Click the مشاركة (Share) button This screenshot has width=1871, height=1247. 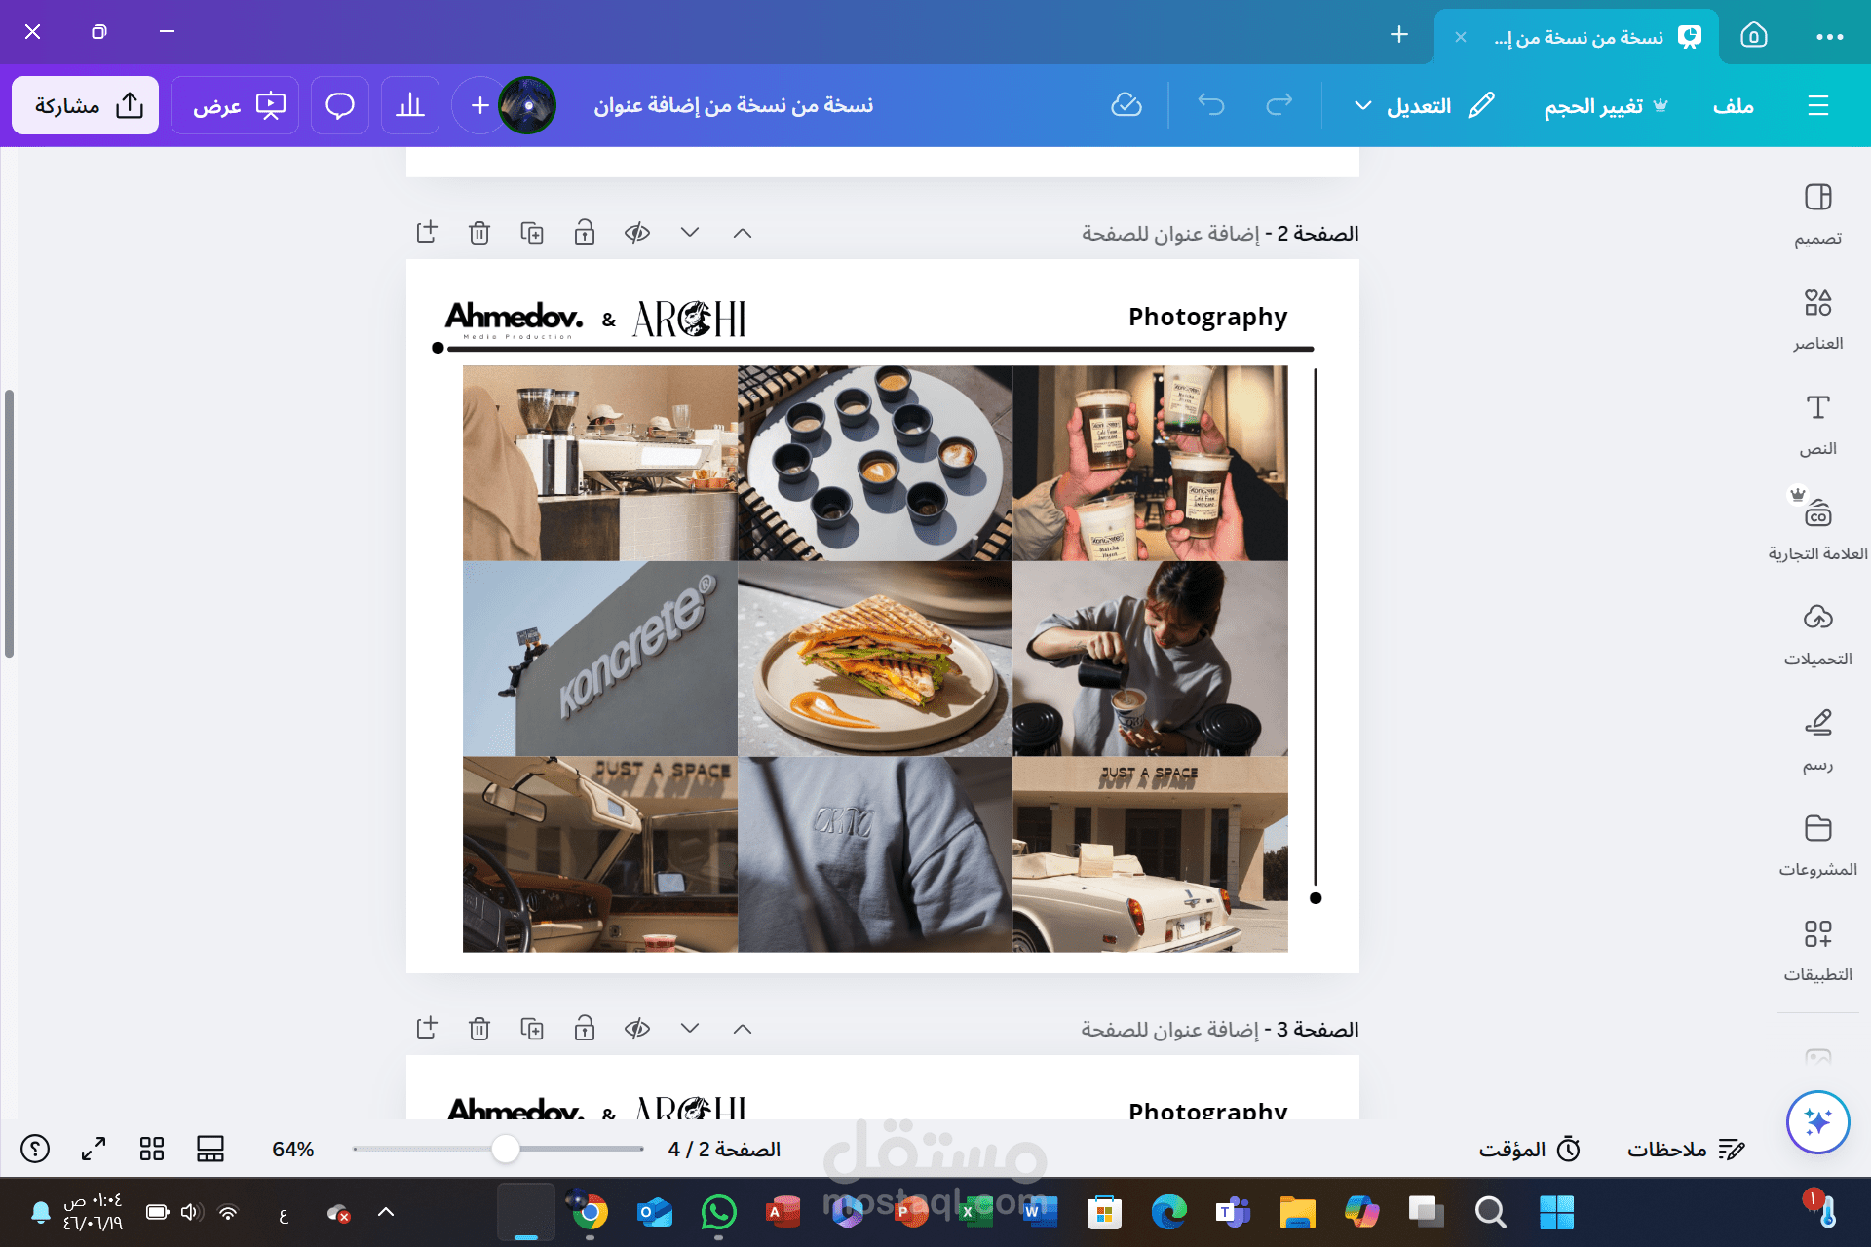click(86, 105)
